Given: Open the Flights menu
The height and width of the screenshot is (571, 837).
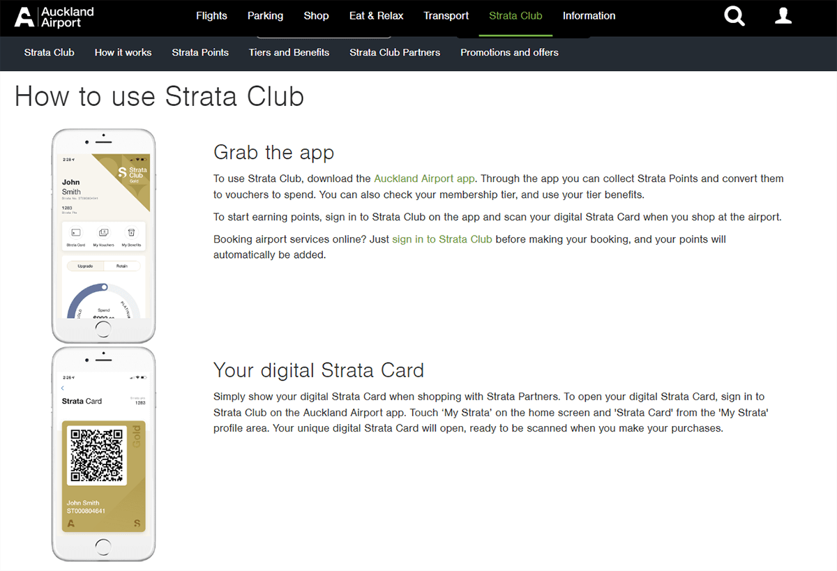Looking at the screenshot, I should click(x=211, y=16).
